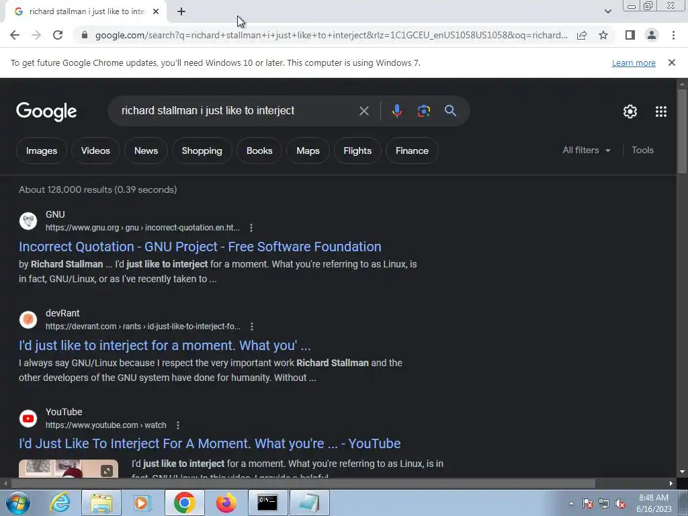Launch Internet Explorer from taskbar
This screenshot has width=688, height=516.
[x=60, y=503]
